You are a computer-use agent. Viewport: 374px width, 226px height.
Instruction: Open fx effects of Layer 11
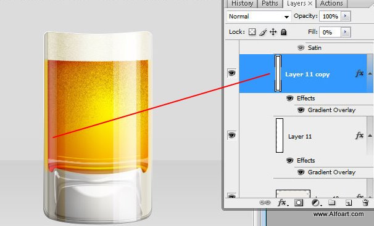359,135
